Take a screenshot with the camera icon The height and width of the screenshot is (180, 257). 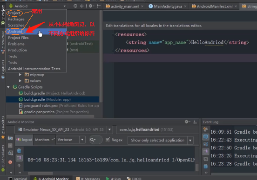[10, 138]
